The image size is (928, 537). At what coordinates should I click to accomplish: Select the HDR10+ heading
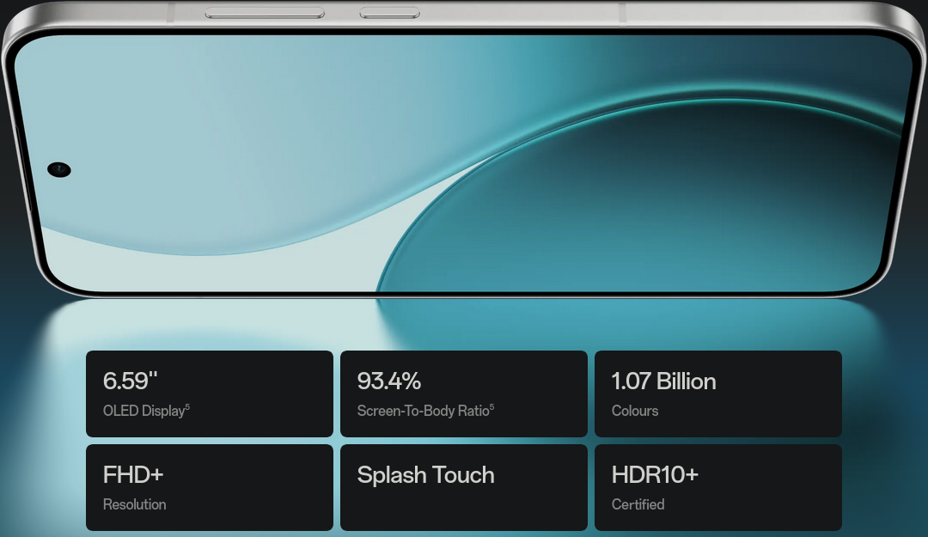pos(655,474)
